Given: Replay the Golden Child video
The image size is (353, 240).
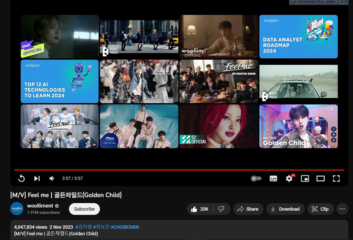Looking at the screenshot, I should [21, 178].
